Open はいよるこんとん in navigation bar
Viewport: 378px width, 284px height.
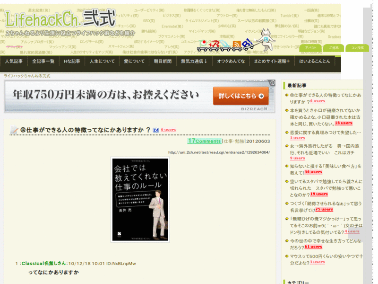click(315, 62)
